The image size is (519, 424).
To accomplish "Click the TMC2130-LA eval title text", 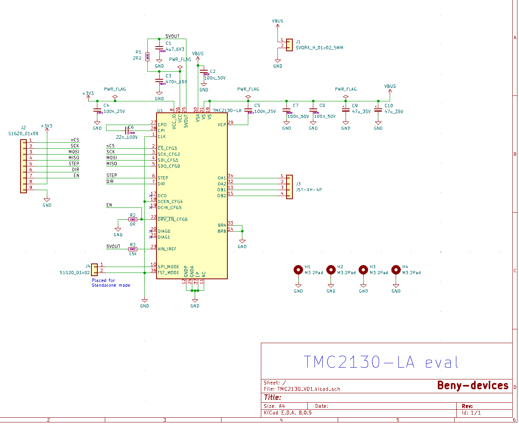I will 381,361.
